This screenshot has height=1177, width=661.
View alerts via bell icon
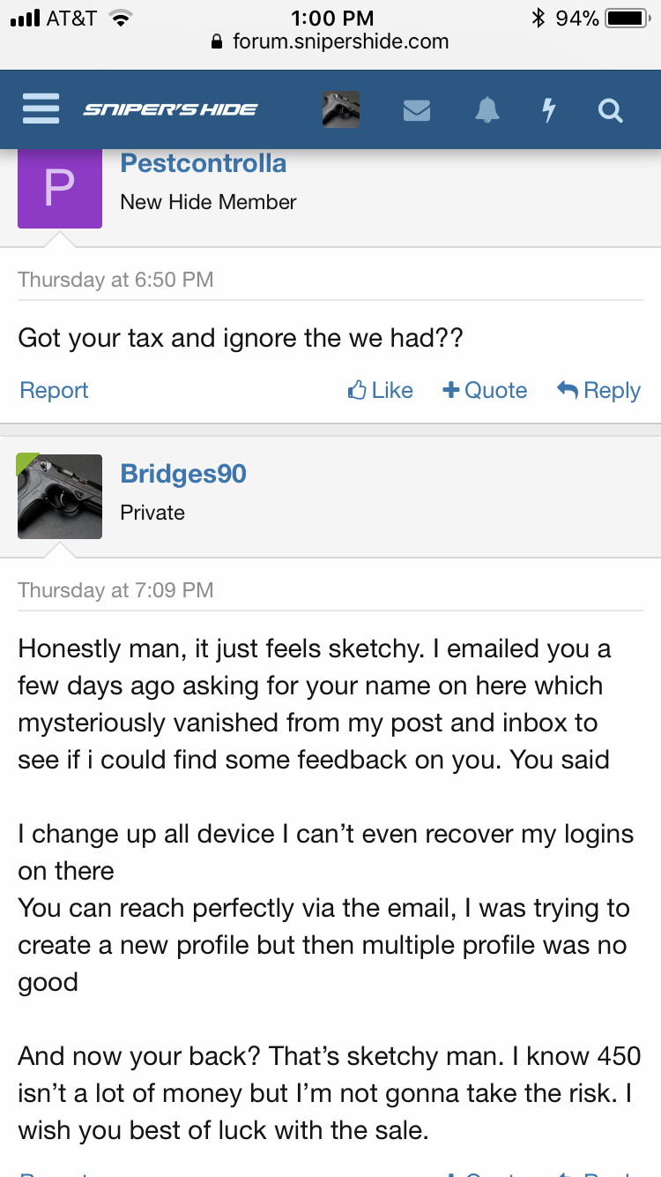click(x=487, y=110)
